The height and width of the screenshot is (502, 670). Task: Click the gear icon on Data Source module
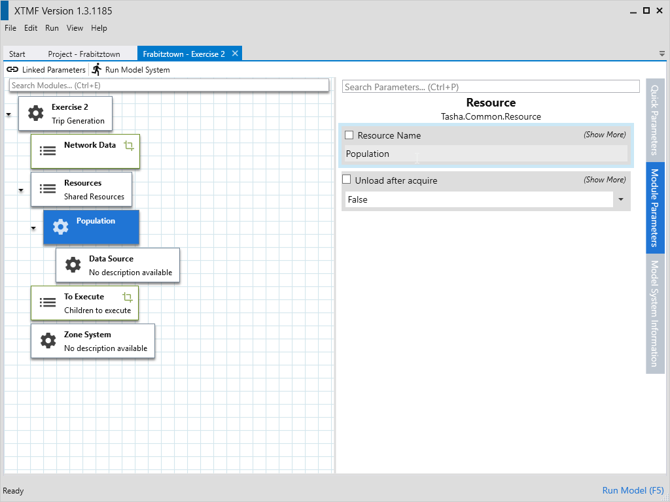pos(73,265)
